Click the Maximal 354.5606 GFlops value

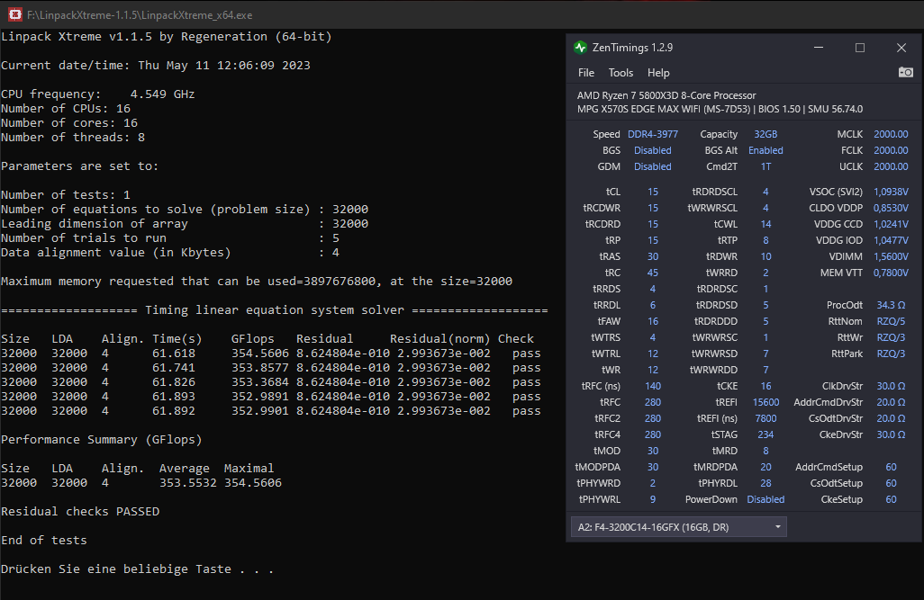pyautogui.click(x=253, y=483)
